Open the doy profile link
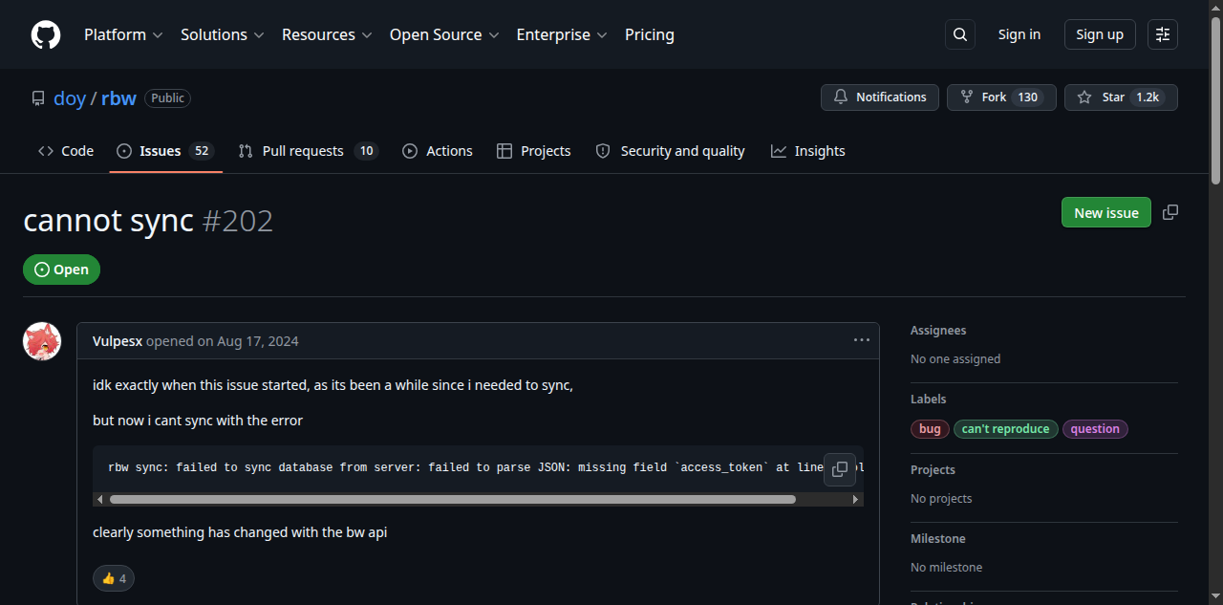 click(x=69, y=97)
